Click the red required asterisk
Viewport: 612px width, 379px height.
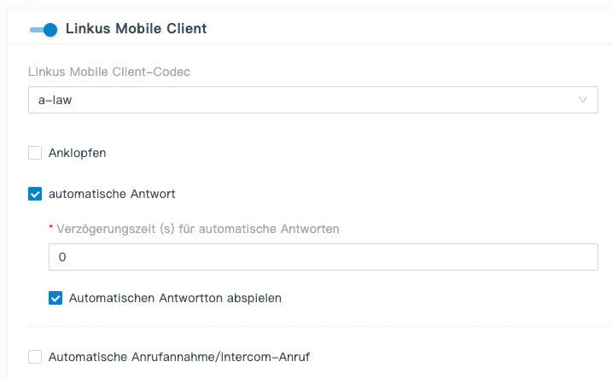51,228
